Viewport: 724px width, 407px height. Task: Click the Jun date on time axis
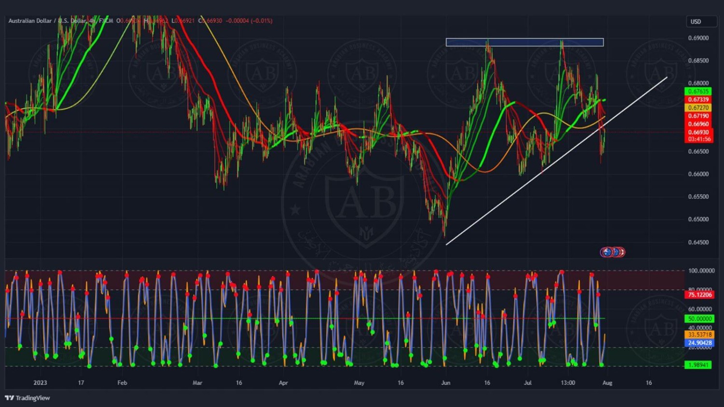446,383
